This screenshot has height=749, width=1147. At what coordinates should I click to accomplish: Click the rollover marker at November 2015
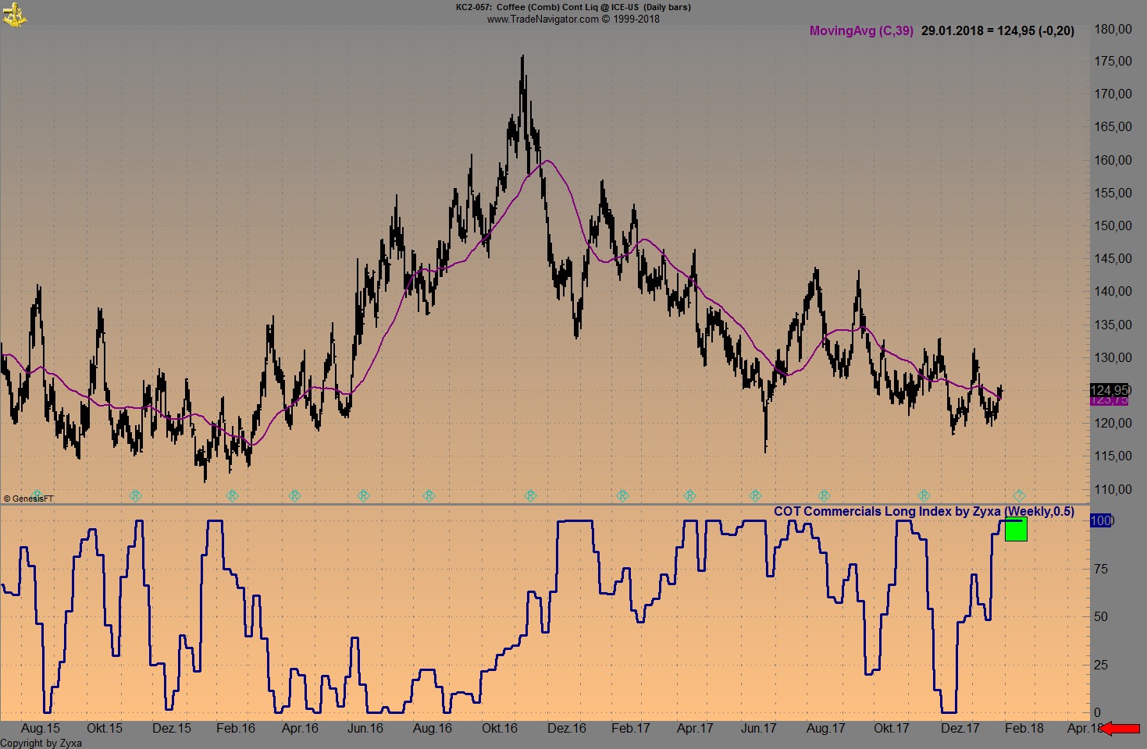135,495
